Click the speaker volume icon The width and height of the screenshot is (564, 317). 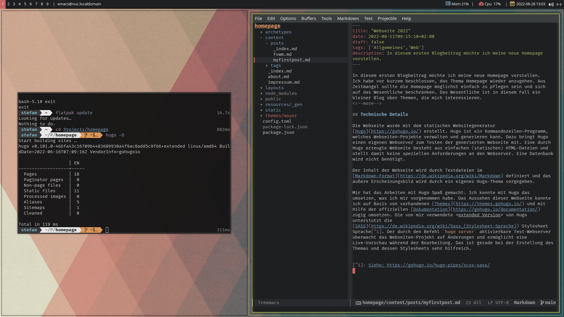pyautogui.click(x=551, y=4)
